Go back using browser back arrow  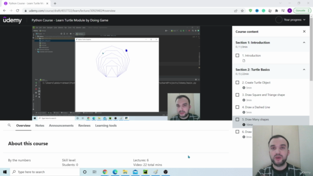pos(4,11)
